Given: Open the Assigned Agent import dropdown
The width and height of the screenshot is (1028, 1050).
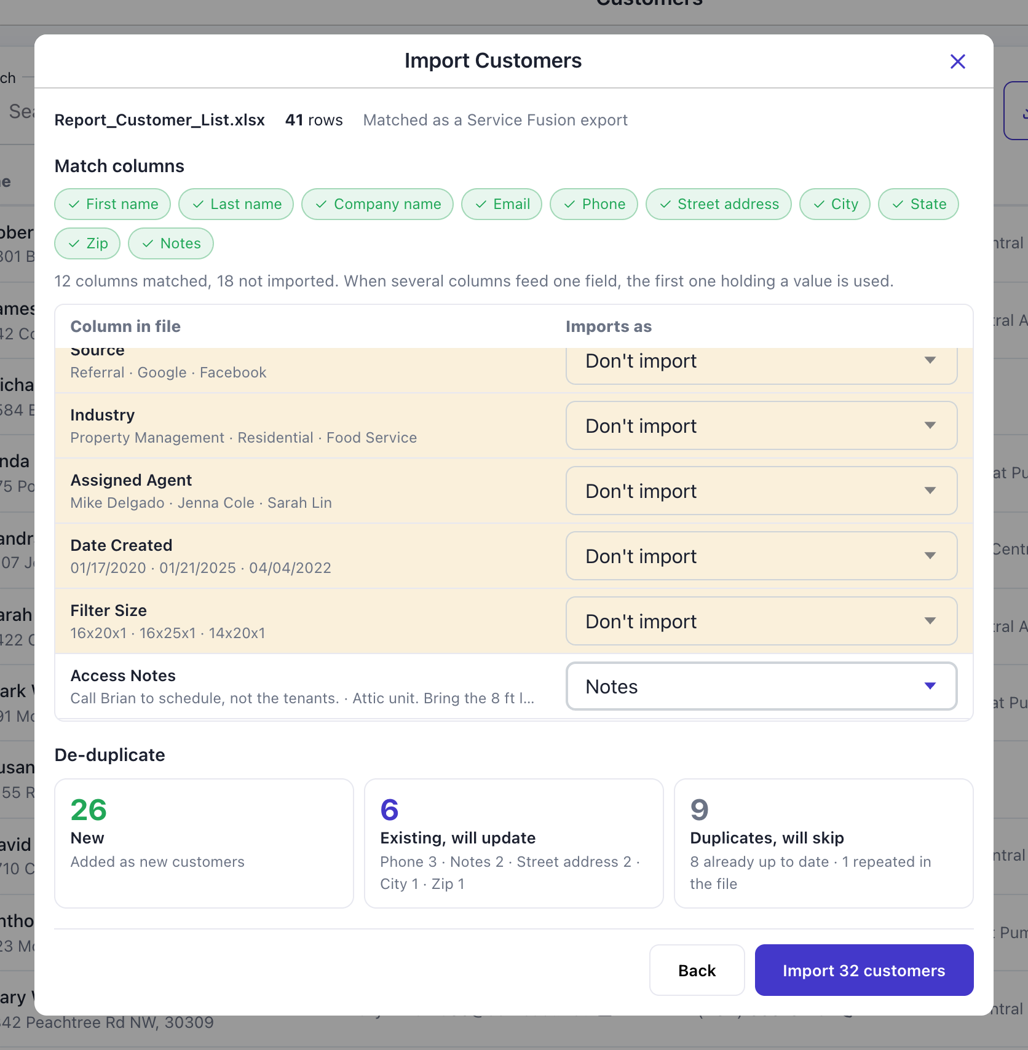Looking at the screenshot, I should (761, 491).
